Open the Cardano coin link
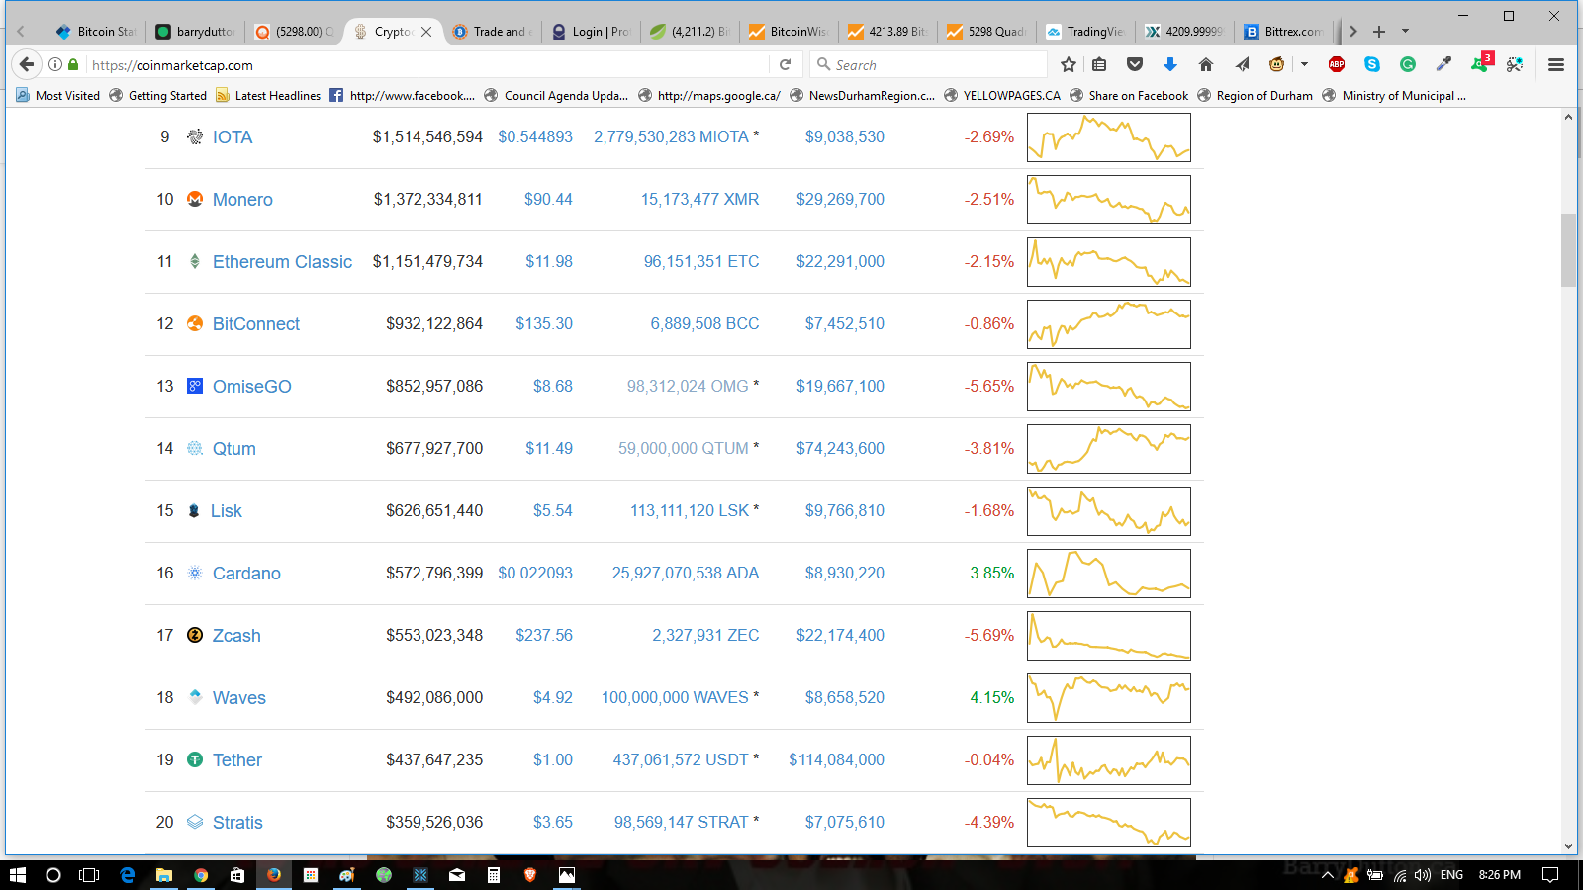Viewport: 1583px width, 890px height. click(246, 574)
